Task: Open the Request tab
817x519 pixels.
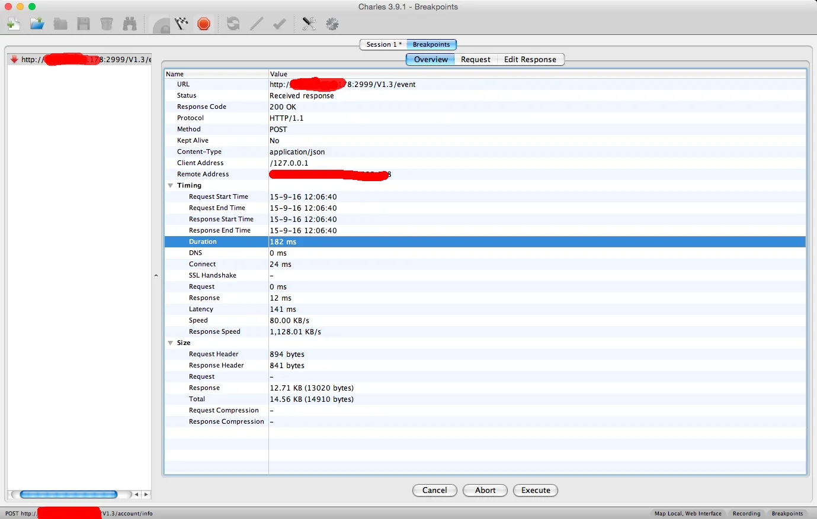Action: [x=475, y=60]
